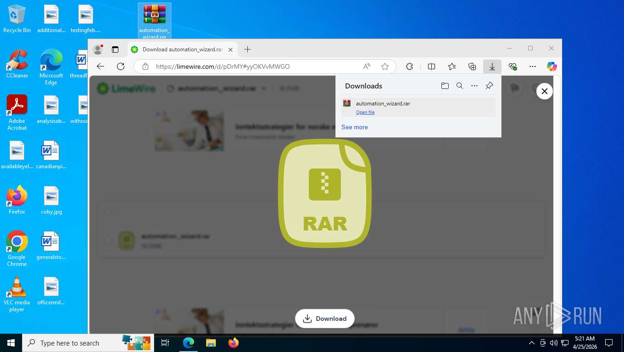The width and height of the screenshot is (624, 352).
Task: Open taskbar clock showing 5:21 AM
Action: 584,343
